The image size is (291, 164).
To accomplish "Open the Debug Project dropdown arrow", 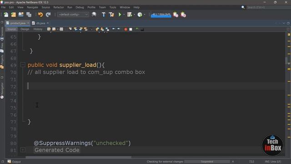I will pyautogui.click(x=134, y=15).
